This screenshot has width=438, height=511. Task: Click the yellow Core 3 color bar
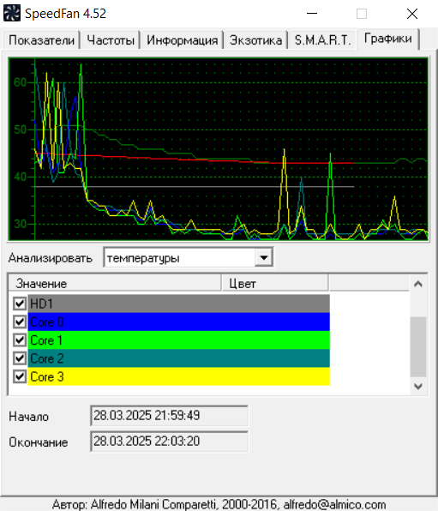coord(179,376)
